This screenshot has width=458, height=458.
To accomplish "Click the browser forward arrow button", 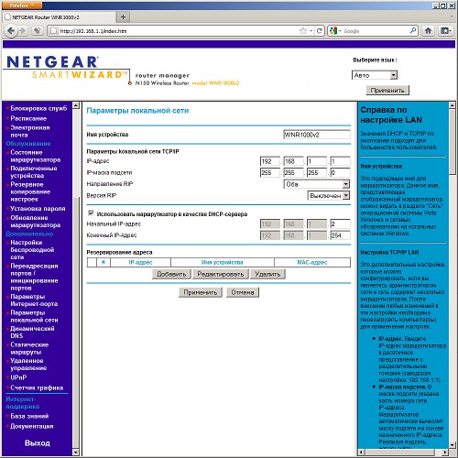I will coord(22,31).
